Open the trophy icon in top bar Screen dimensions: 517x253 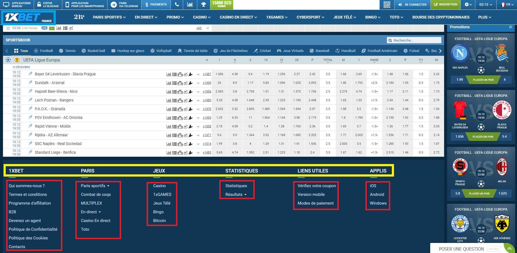pyautogui.click(x=203, y=5)
